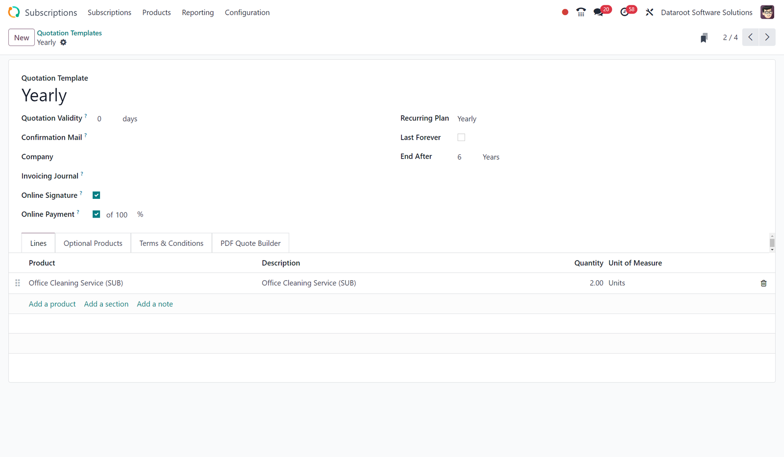Image resolution: width=784 pixels, height=457 pixels.
Task: Click the red recording dot icon
Action: point(565,12)
